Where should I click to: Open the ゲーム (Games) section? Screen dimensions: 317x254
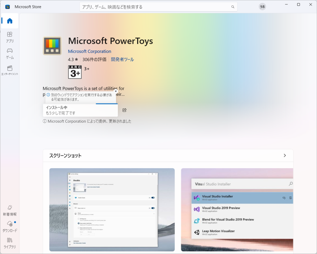(x=10, y=53)
